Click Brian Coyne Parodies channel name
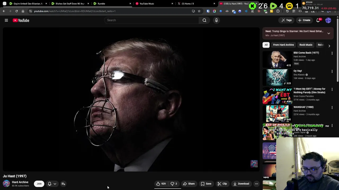The width and height of the screenshot is (339, 190). click(x=304, y=96)
